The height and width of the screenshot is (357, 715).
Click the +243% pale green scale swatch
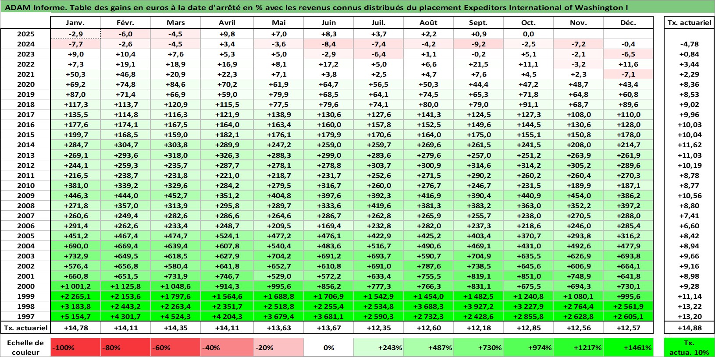[x=379, y=347]
